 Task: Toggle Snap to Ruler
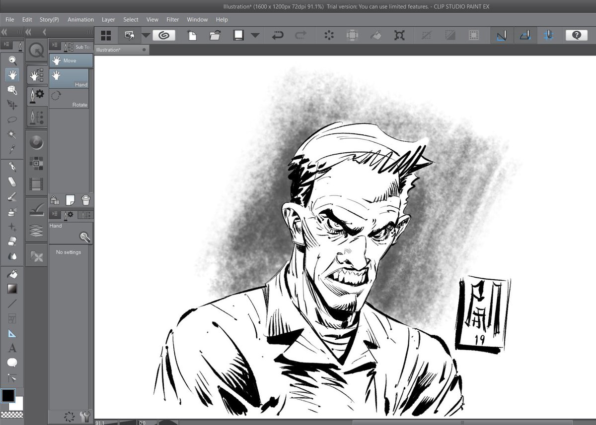click(x=501, y=35)
